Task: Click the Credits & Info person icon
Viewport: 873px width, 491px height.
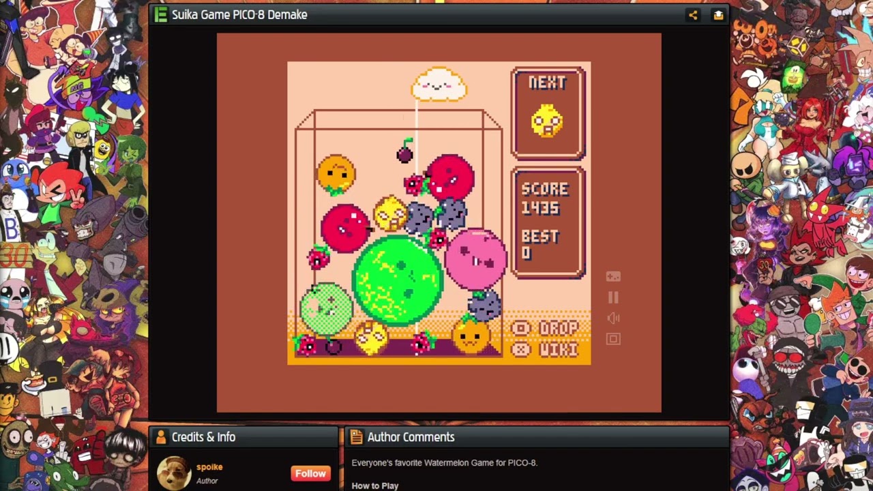Action: (161, 437)
